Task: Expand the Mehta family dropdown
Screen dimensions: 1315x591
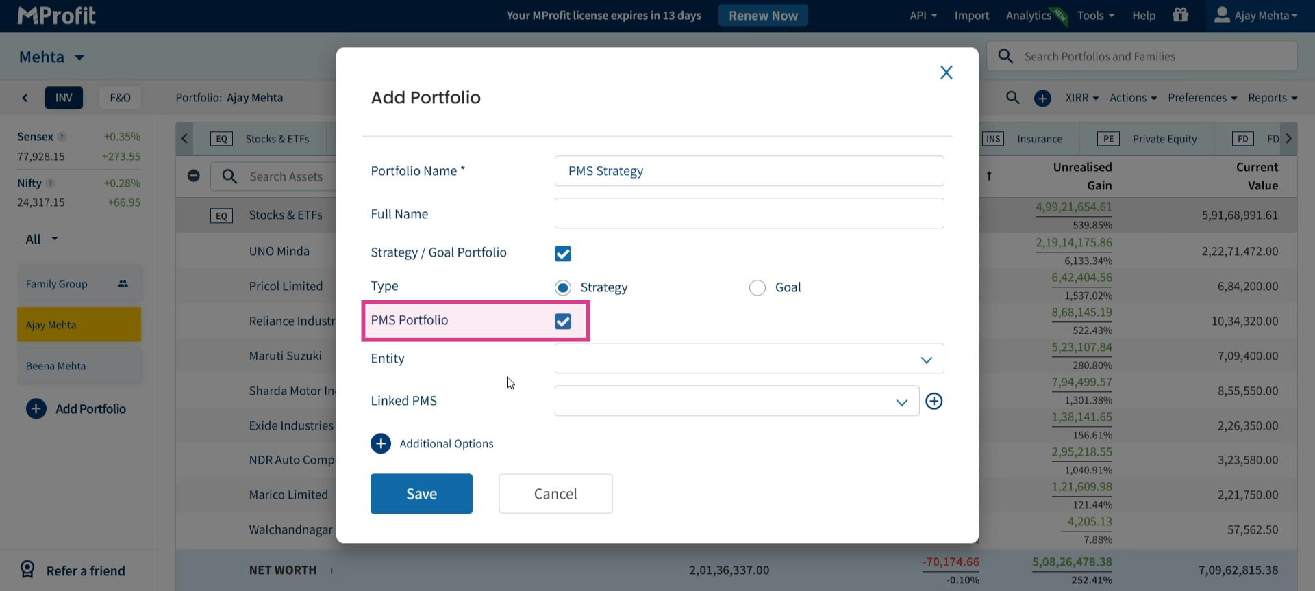Action: click(52, 57)
